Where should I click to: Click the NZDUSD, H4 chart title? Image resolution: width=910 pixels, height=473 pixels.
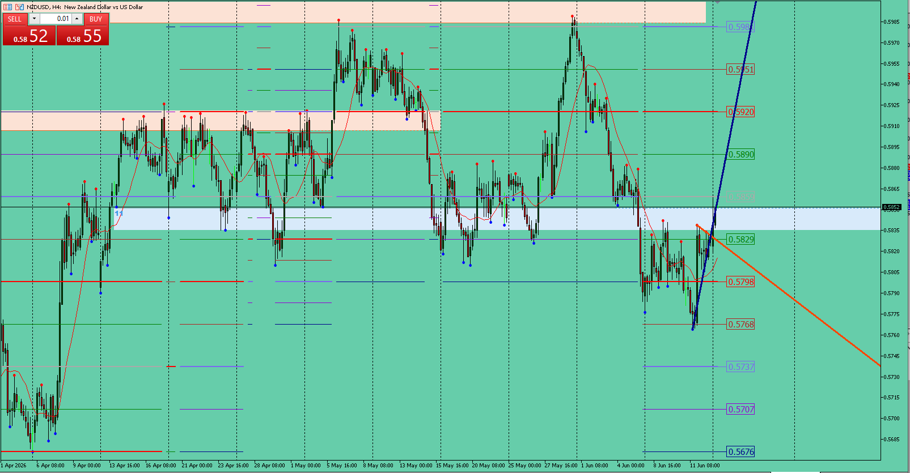pyautogui.click(x=84, y=7)
